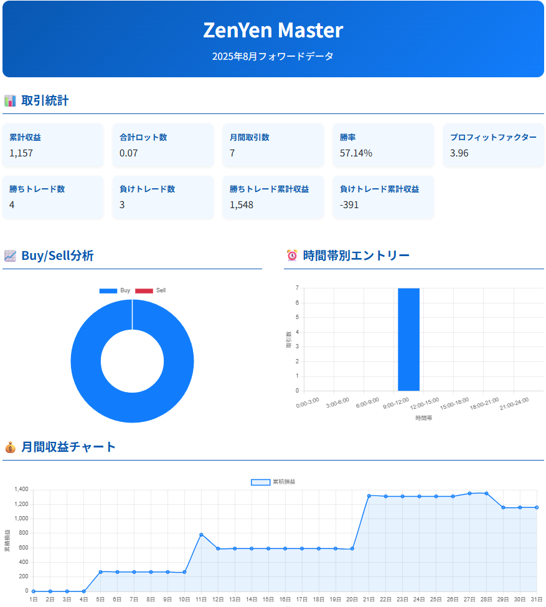The height and width of the screenshot is (607, 546).
Task: Click the money bag icon beside 月間収益チャート
Action: click(x=10, y=447)
